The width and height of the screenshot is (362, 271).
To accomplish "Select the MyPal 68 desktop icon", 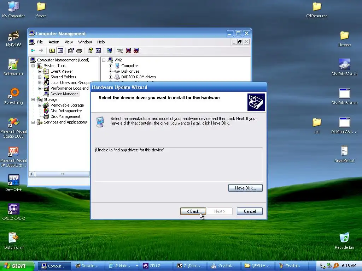I will (13, 39).
